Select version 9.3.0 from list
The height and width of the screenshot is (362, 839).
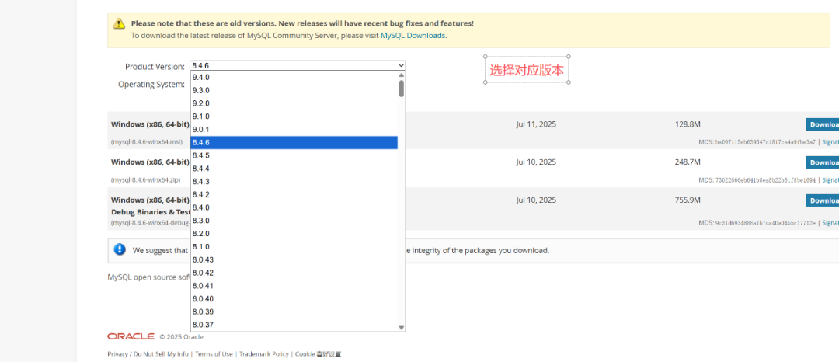[x=294, y=90]
